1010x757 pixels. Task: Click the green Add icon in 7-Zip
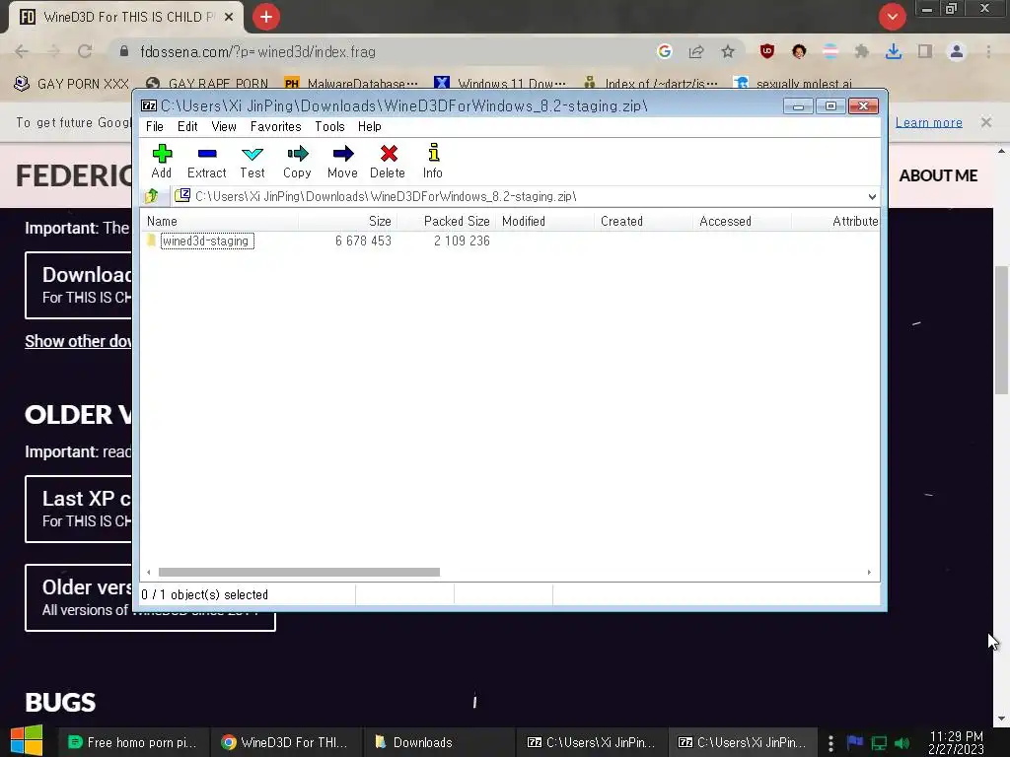click(162, 154)
